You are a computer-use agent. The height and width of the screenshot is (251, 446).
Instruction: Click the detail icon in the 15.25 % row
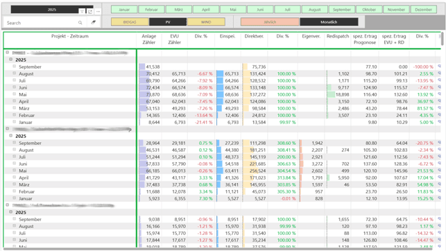click(439, 198)
